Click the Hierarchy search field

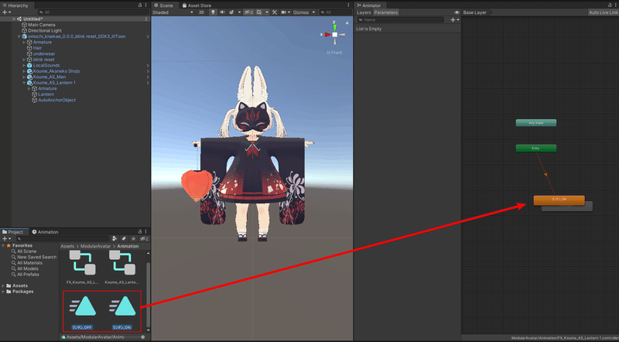[93, 12]
